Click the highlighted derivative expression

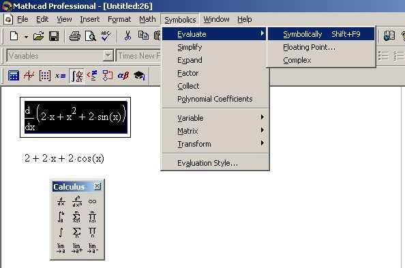point(76,117)
